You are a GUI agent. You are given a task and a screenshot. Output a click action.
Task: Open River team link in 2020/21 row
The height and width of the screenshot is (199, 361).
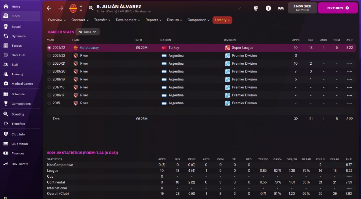point(84,64)
